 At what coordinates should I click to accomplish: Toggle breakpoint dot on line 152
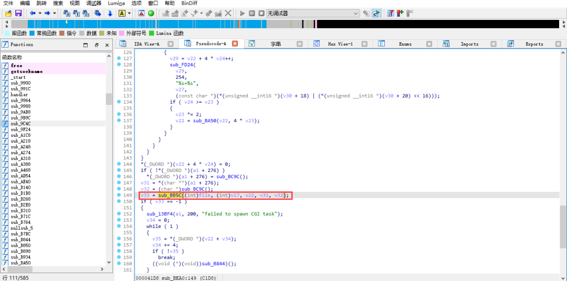click(x=119, y=214)
